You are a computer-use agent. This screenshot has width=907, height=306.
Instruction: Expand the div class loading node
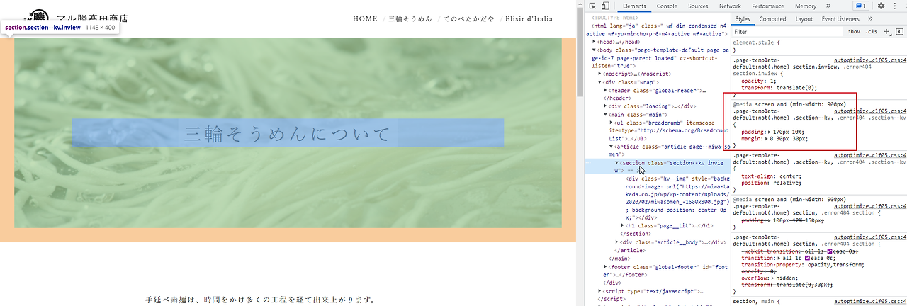point(607,106)
